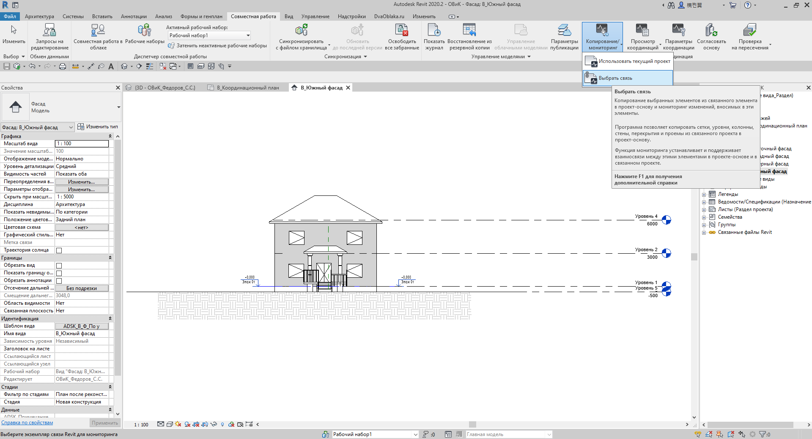Screen dimensions: 812x439
Task: Toggle Обрезать вид checkbox
Action: pos(59,266)
